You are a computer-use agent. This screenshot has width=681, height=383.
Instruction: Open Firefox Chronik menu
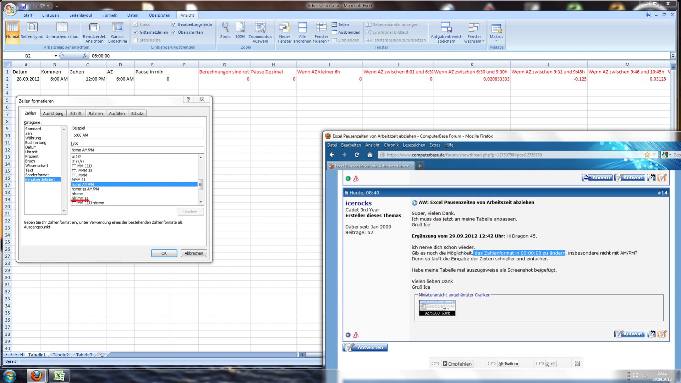click(391, 145)
